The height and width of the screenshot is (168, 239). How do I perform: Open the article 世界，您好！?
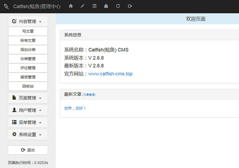tap(75, 108)
